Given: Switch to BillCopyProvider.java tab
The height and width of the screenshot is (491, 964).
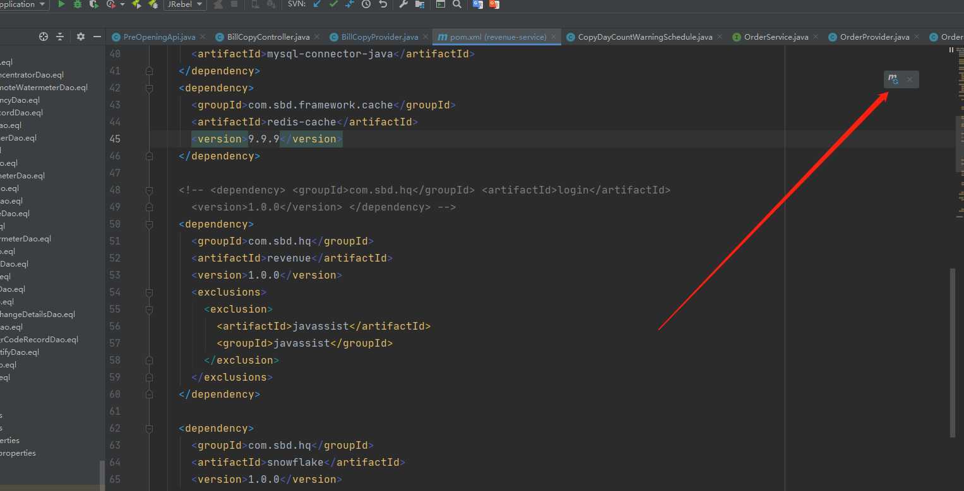Looking at the screenshot, I should coord(379,37).
